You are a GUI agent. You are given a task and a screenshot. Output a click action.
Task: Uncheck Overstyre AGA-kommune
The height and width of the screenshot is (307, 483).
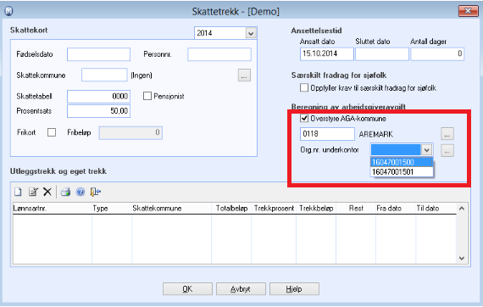[304, 119]
